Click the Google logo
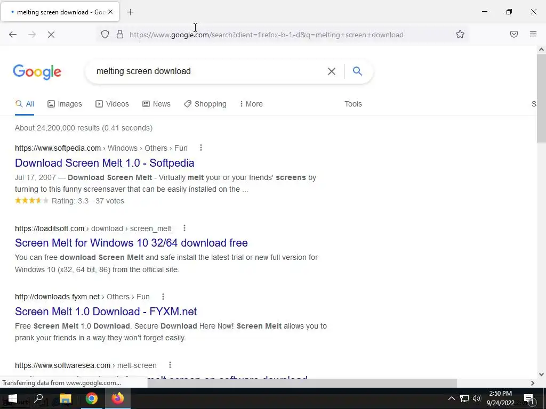Screen dimensions: 546x409 [x=37, y=72]
